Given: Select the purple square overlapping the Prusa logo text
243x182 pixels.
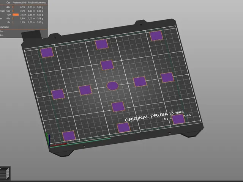Looking at the screenshot, I should tap(178, 119).
